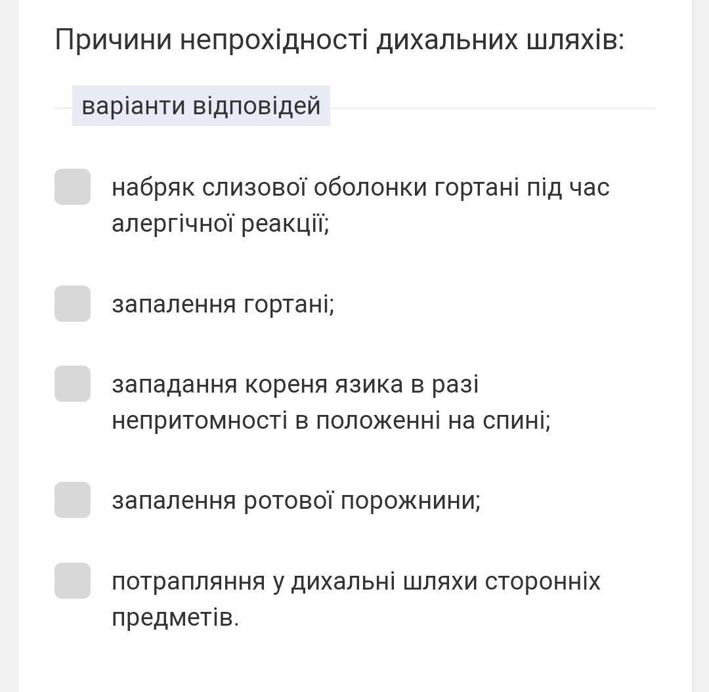
Task: Click empty white area below 'предметів.'
Action: click(x=354, y=663)
